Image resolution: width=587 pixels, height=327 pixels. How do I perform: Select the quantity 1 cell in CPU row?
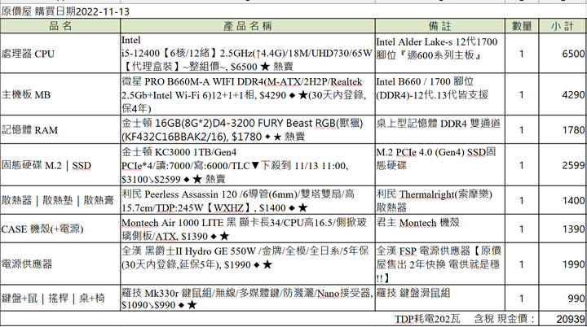(522, 54)
